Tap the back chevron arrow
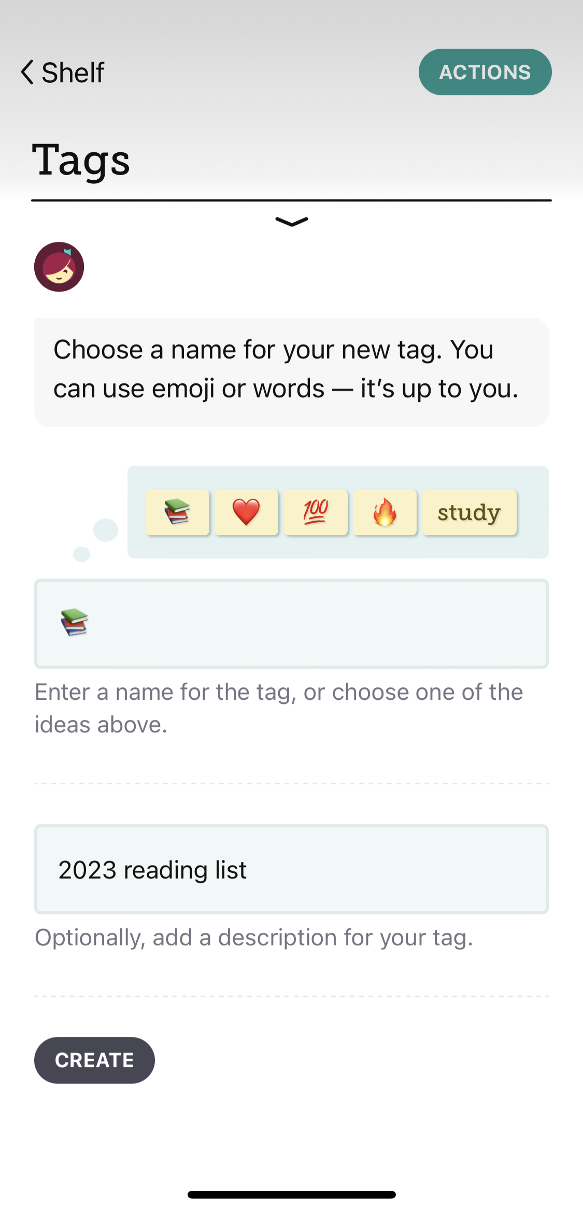This screenshot has height=1211, width=583. pos(27,72)
